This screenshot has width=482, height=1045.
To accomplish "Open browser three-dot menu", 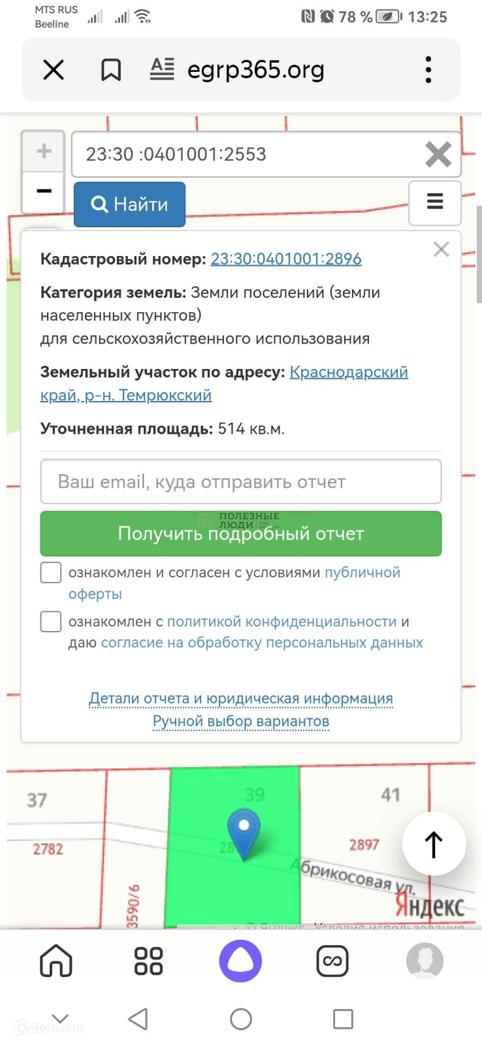I will pyautogui.click(x=428, y=69).
